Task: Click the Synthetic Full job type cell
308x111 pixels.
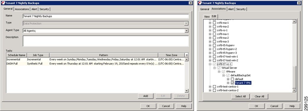Action: point(38,64)
